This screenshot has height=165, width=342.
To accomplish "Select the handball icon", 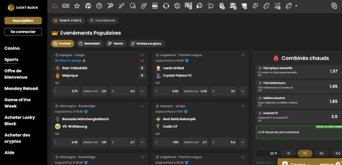I will (199, 6).
